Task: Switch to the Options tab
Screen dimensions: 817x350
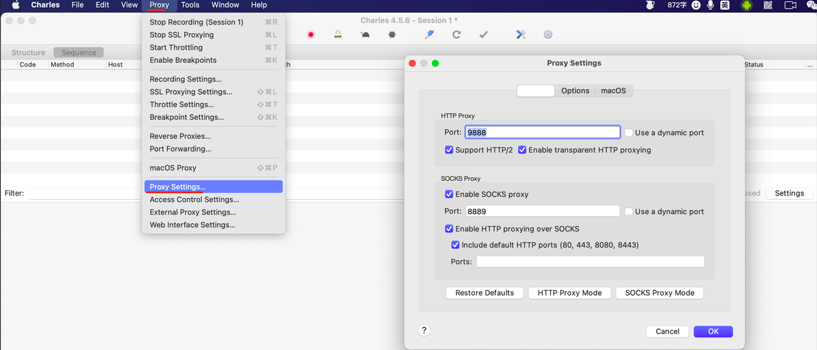Action: [575, 91]
